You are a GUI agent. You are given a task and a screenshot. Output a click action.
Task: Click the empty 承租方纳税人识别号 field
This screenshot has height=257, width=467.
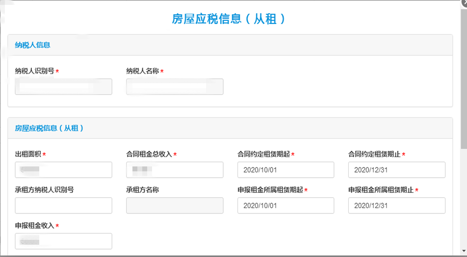[x=63, y=206]
